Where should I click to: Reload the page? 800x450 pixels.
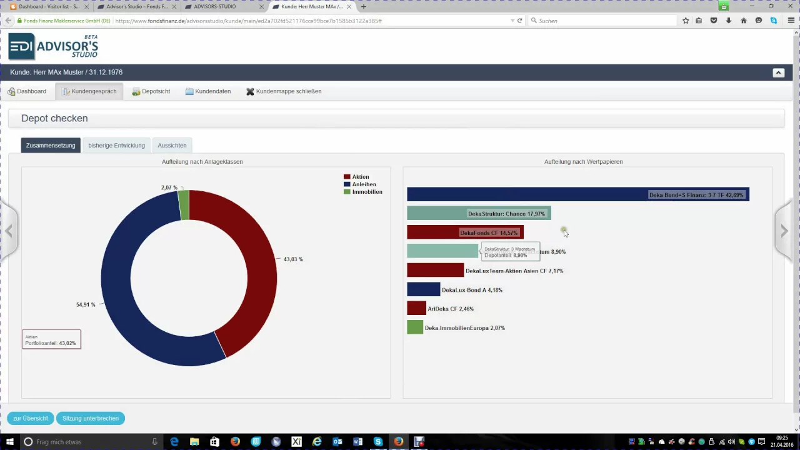pos(519,21)
